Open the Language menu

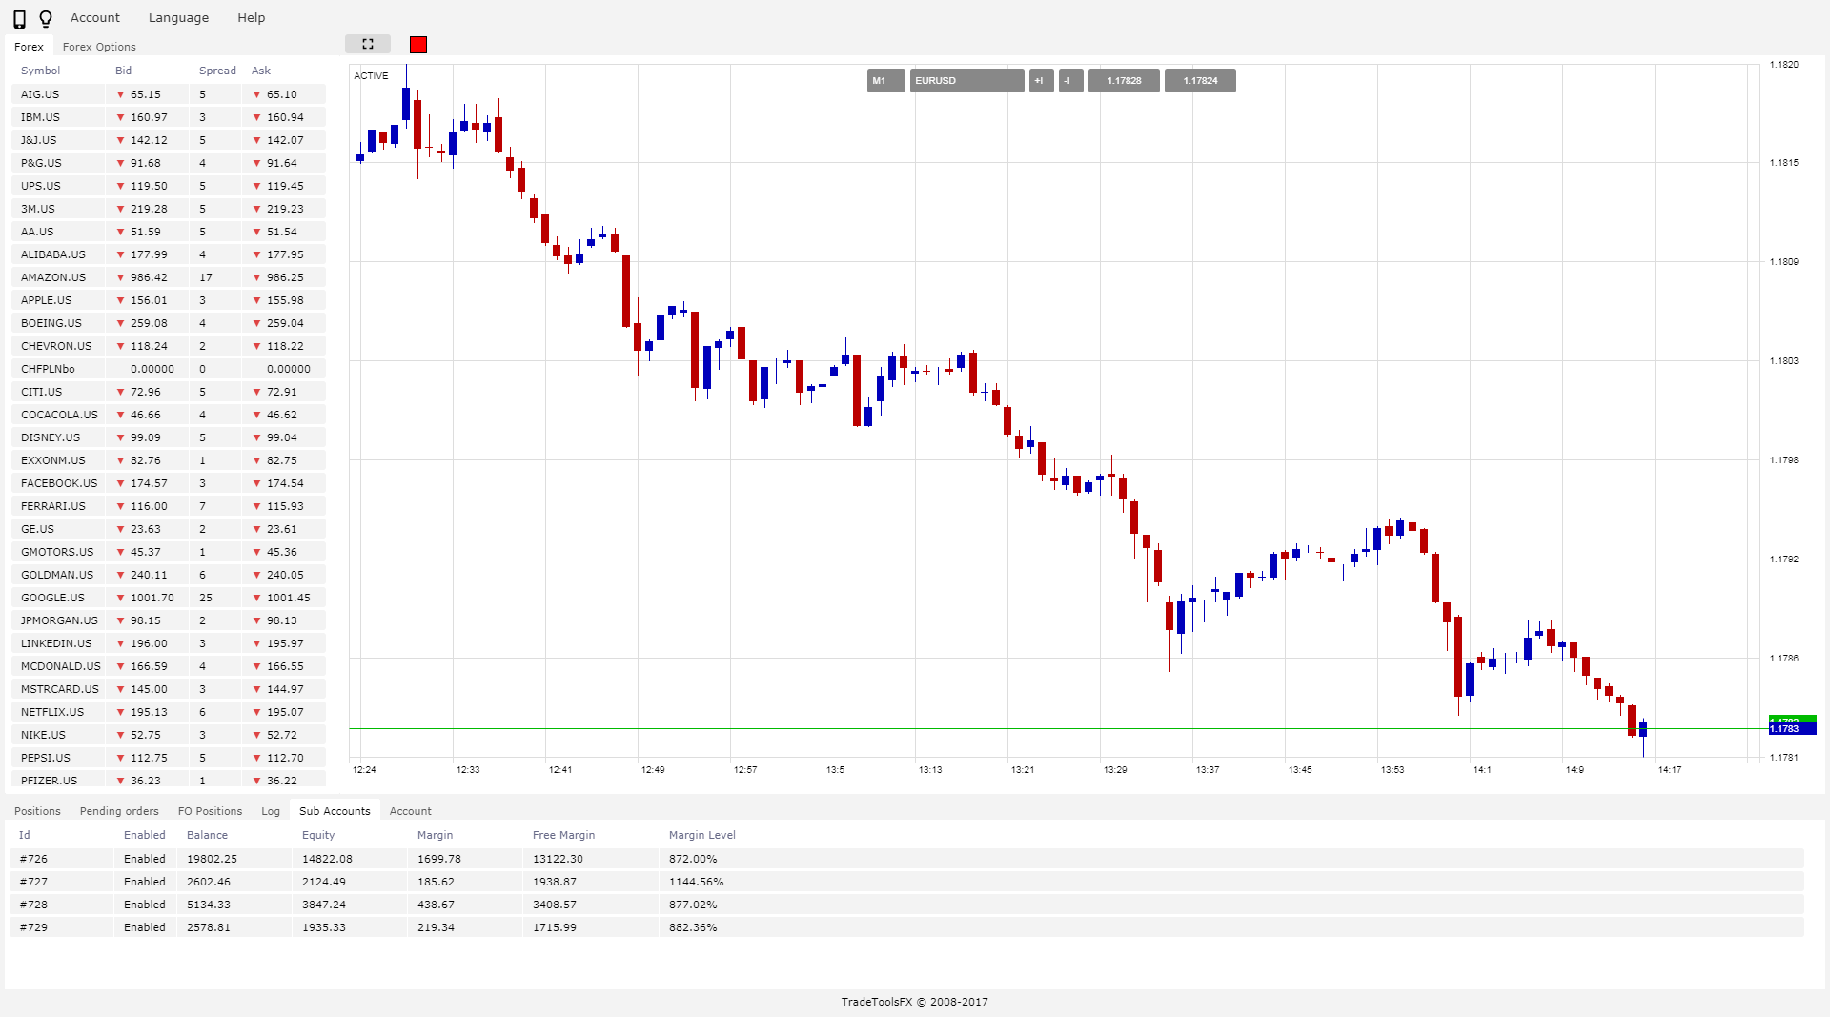(178, 17)
